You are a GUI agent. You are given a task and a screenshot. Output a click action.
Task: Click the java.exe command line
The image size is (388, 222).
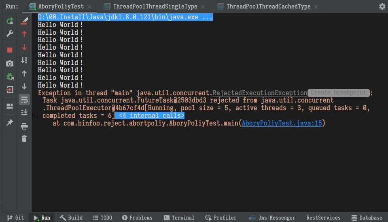click(125, 17)
